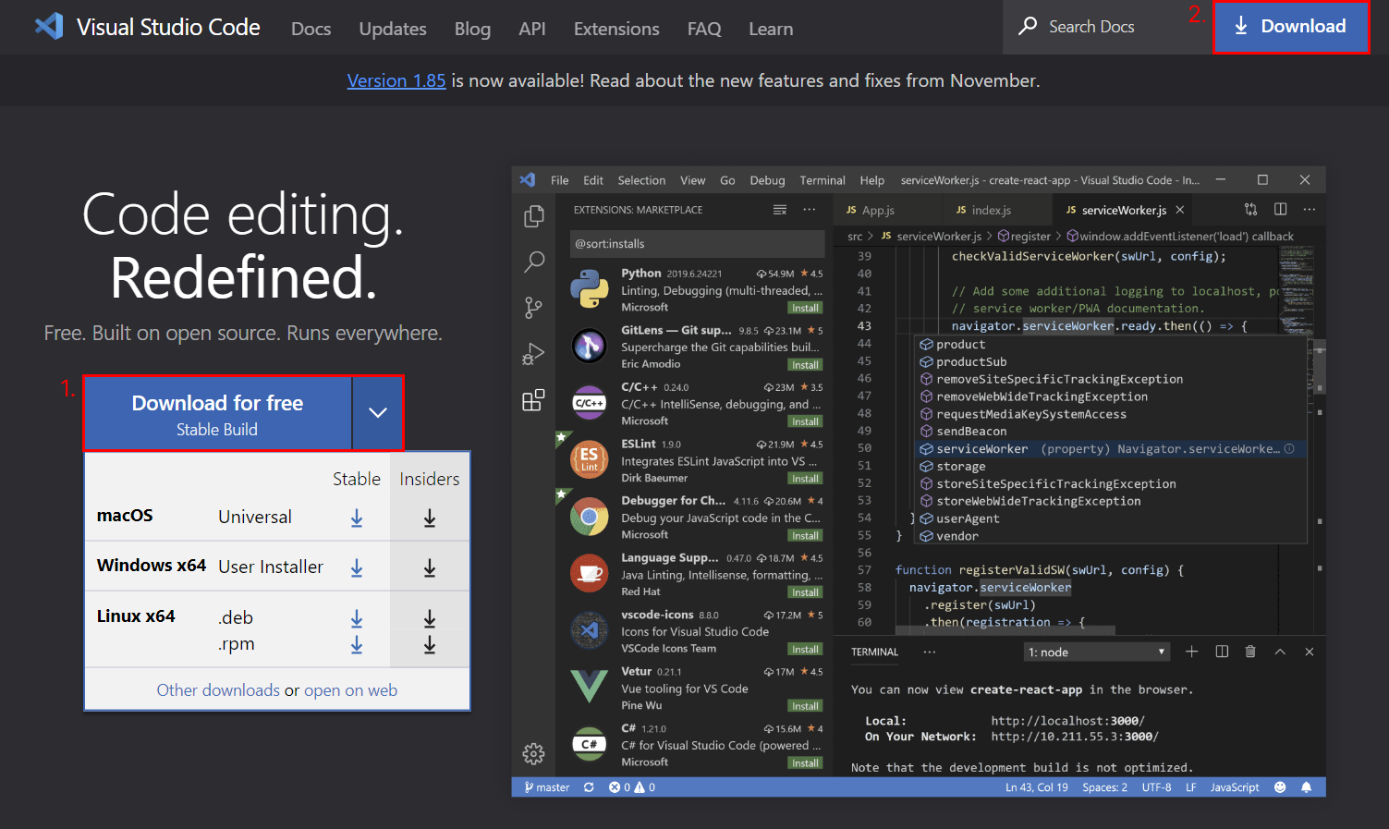The height and width of the screenshot is (829, 1389).
Task: Maximize the terminal panel with the up chevron
Action: pos(1280,652)
